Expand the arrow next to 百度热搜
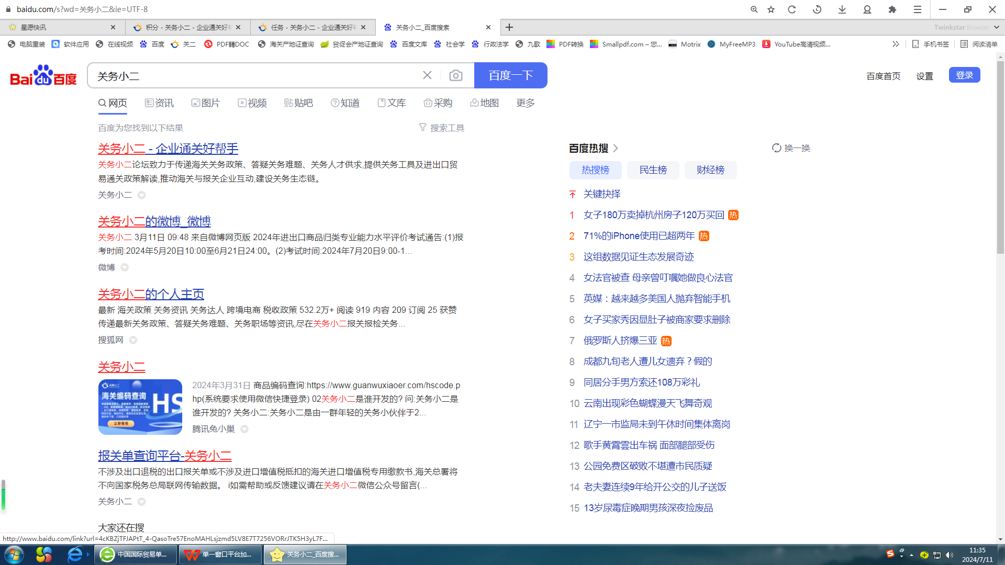Viewport: 1005px width, 565px height. coord(616,148)
